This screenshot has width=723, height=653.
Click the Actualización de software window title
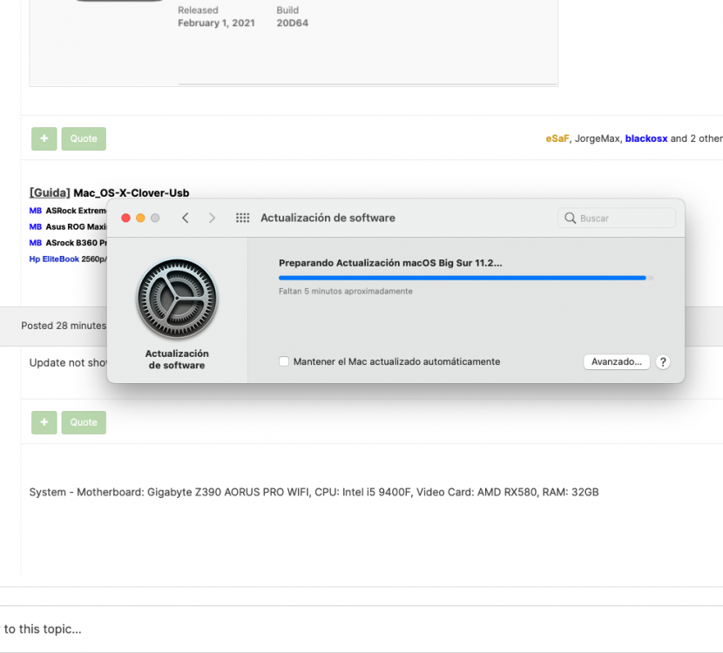pyautogui.click(x=328, y=218)
